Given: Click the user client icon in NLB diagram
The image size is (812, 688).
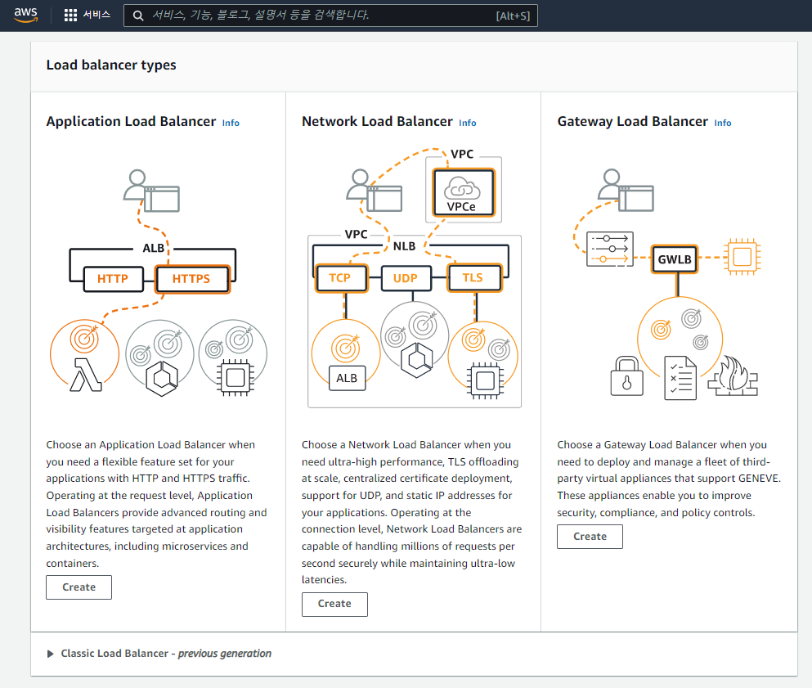Looking at the screenshot, I should (374, 190).
